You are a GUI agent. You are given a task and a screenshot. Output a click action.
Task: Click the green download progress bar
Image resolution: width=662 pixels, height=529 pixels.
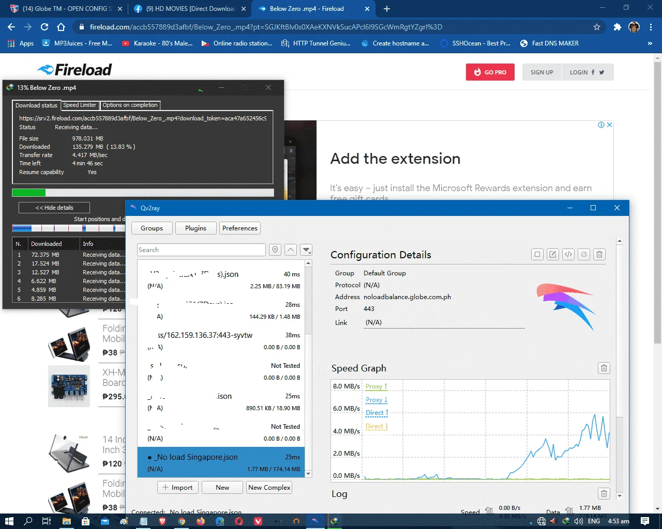point(29,193)
